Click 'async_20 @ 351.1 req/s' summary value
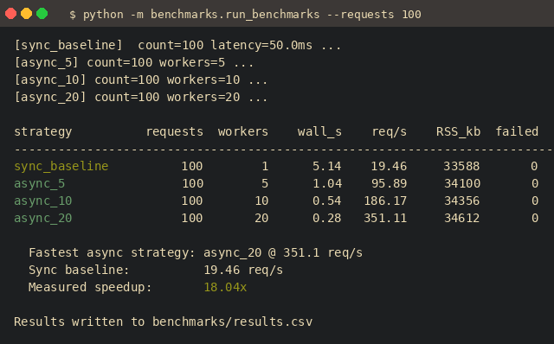Image resolution: width=554 pixels, height=344 pixels. (x=283, y=252)
